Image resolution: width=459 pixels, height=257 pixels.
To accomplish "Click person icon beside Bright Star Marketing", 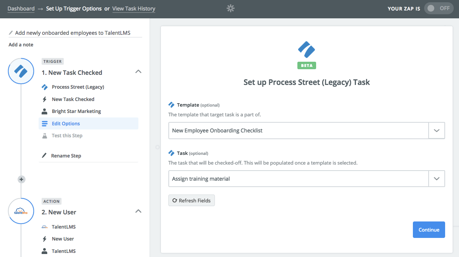I will tap(45, 111).
